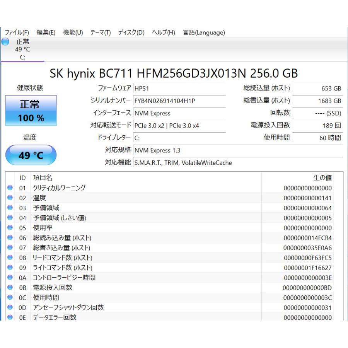Click status dot for row 09 ライトコマンド数
This screenshot has width=348, height=348.
[10, 267]
